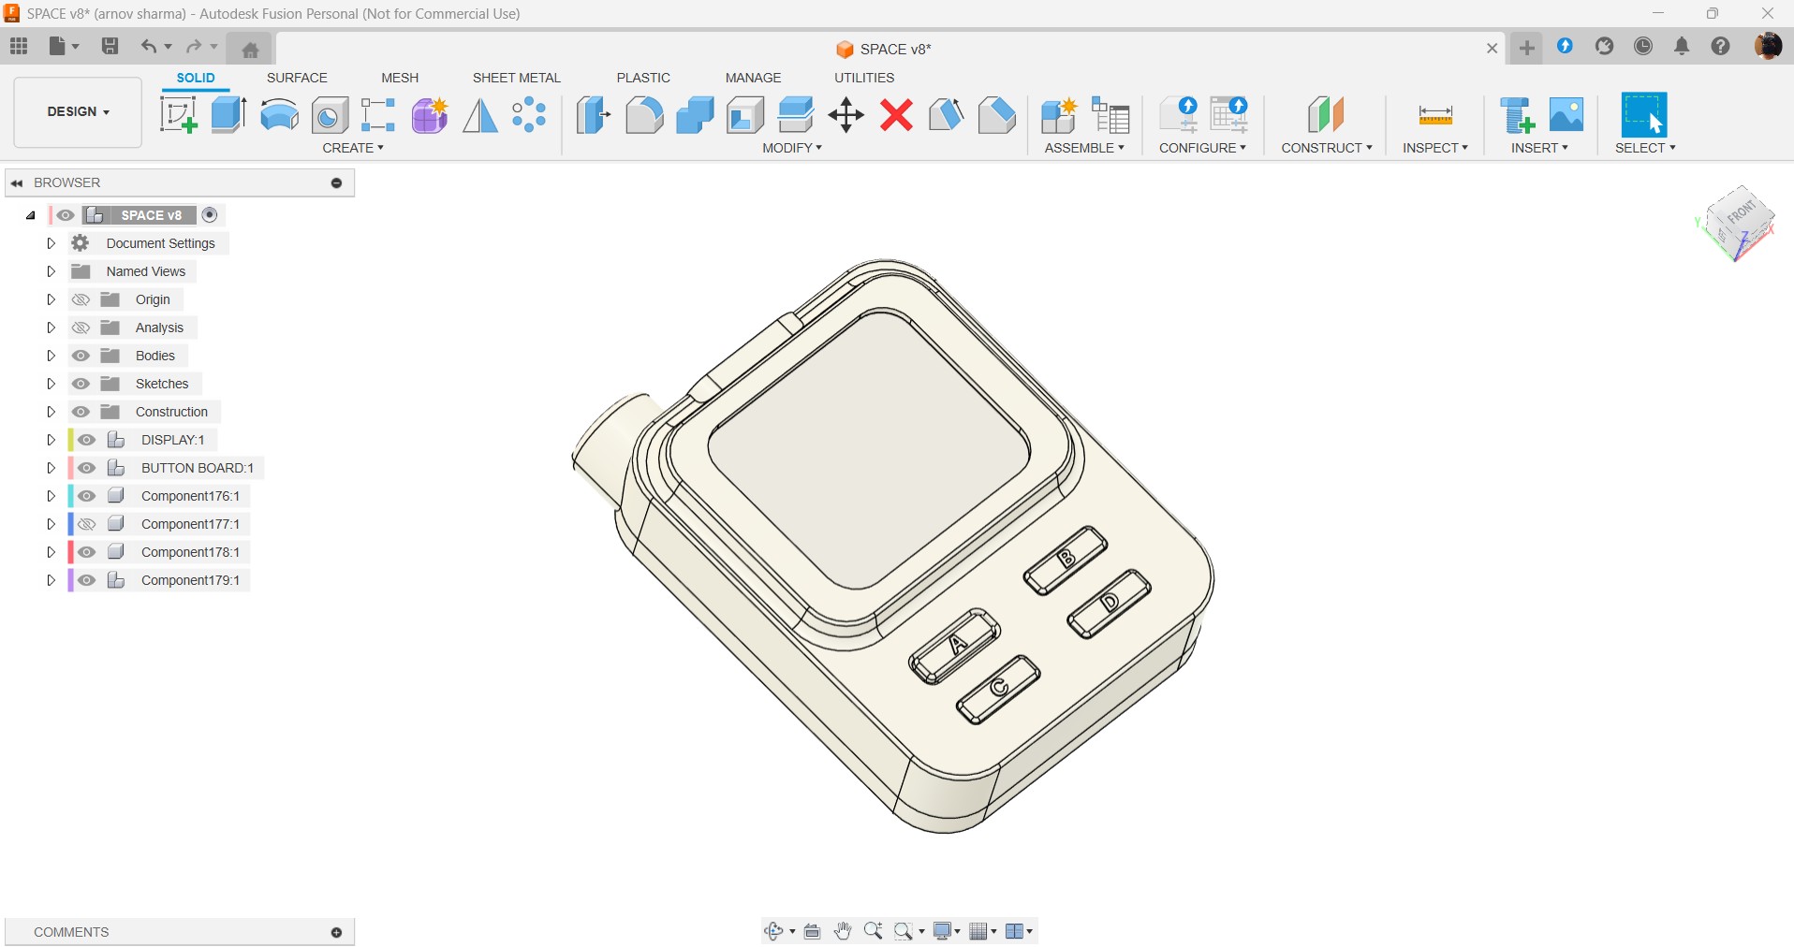Expand the Bodies folder in browser
Screen dimensions: 1794x947
pyautogui.click(x=51, y=356)
